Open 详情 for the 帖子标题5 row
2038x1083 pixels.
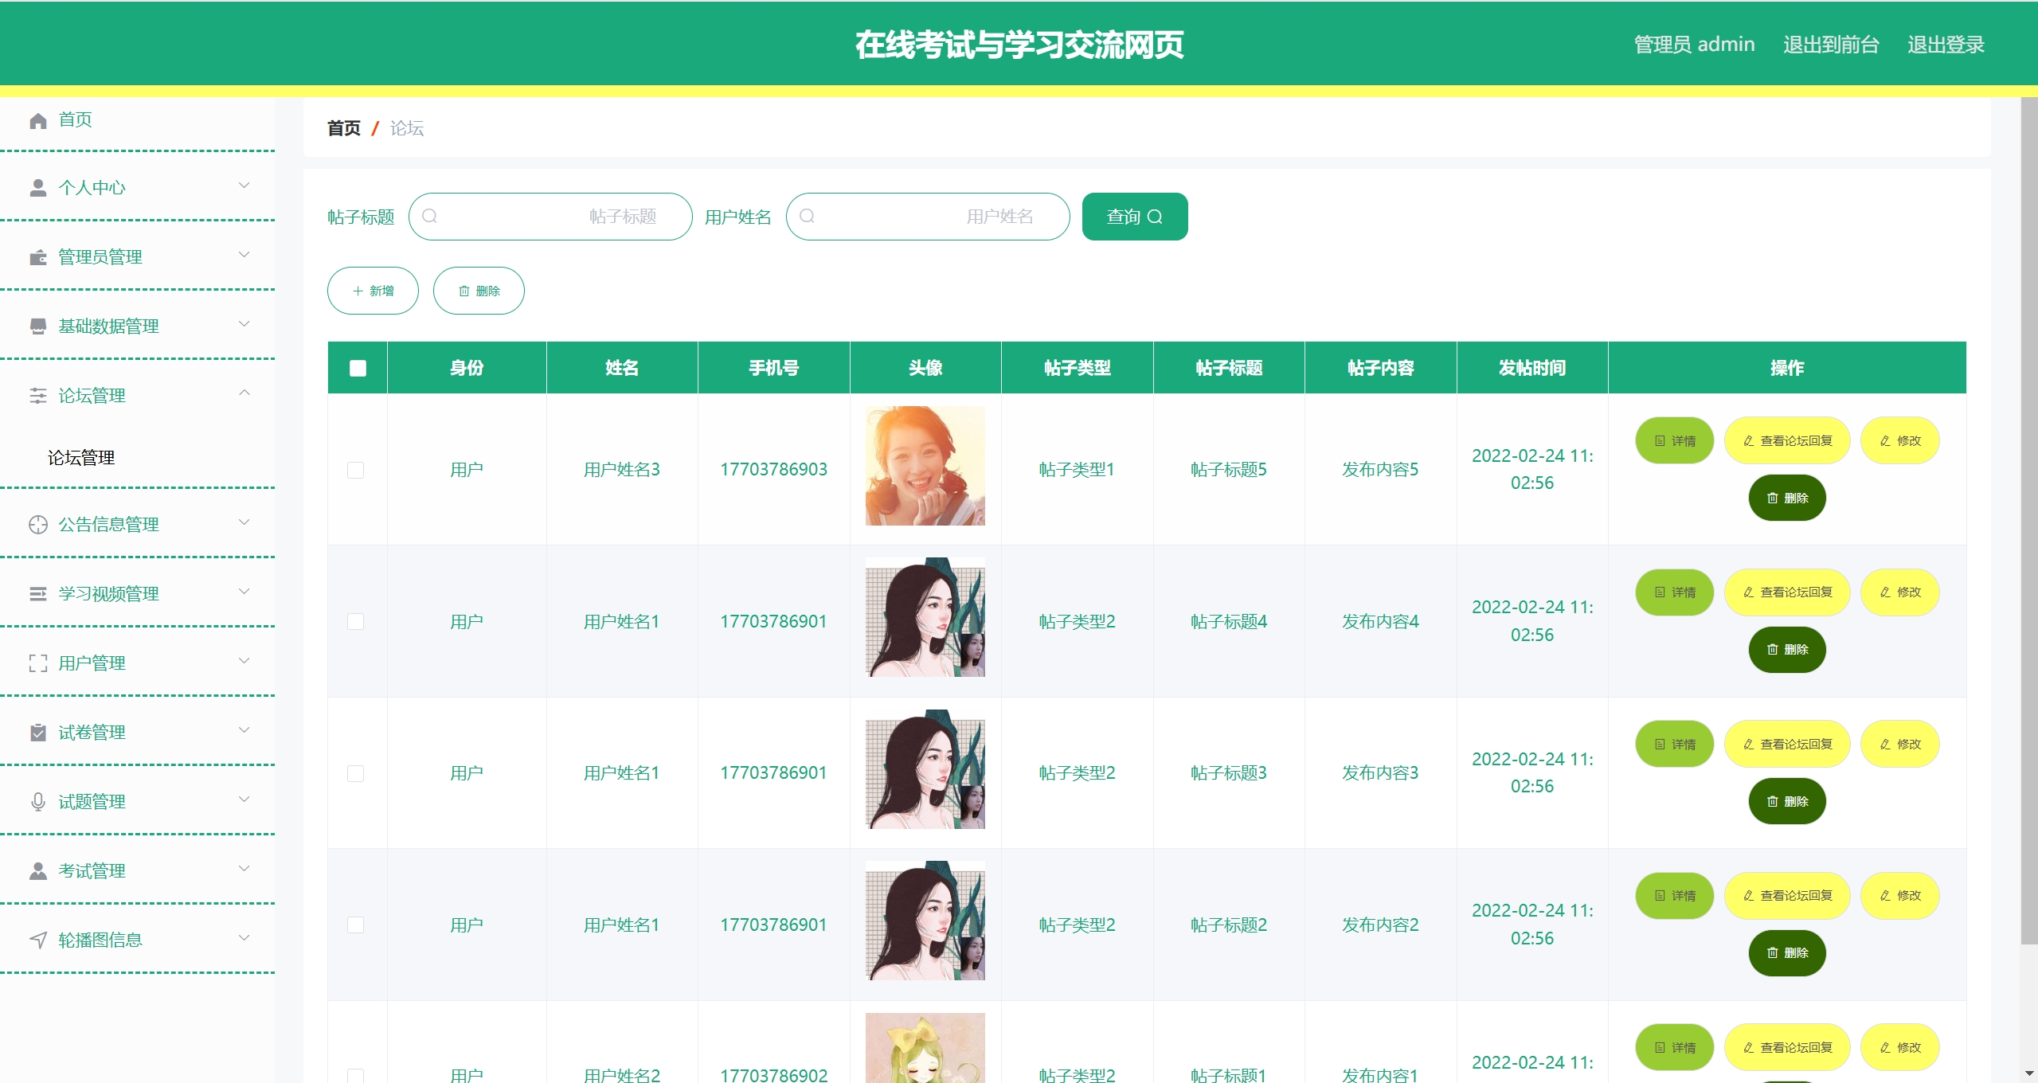pos(1675,440)
